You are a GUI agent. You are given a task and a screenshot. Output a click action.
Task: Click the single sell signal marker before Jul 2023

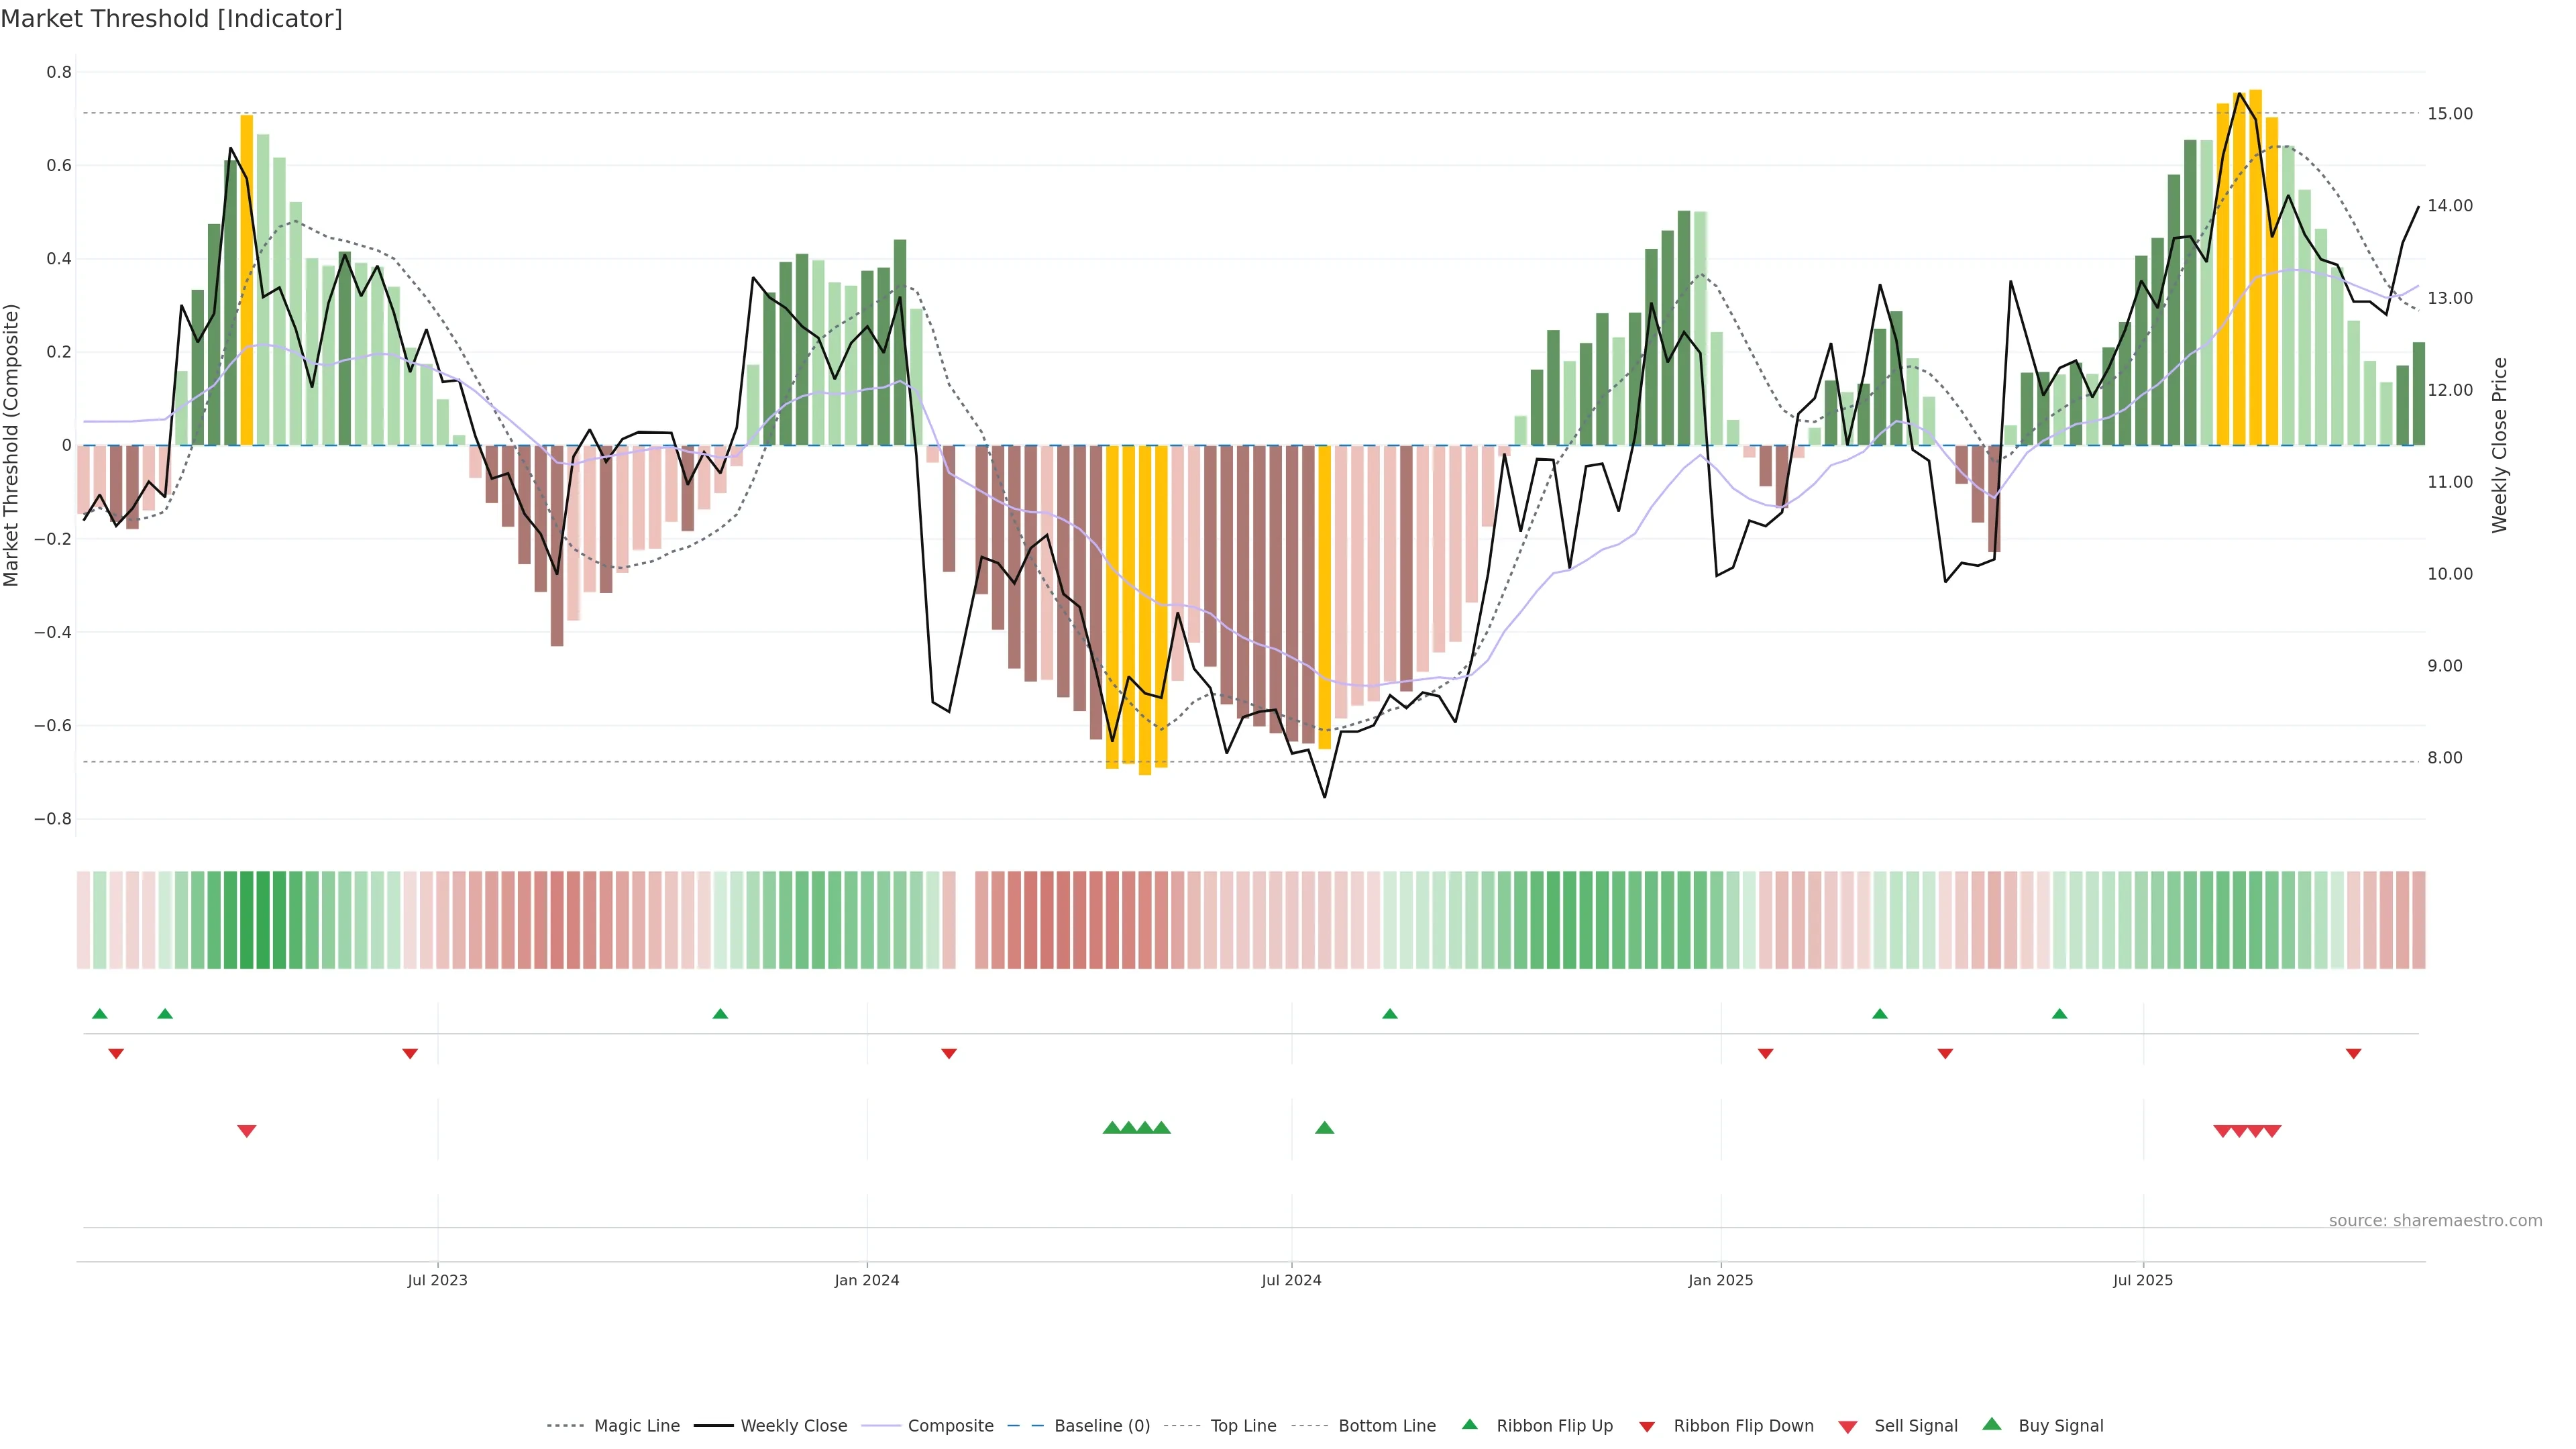247,1131
